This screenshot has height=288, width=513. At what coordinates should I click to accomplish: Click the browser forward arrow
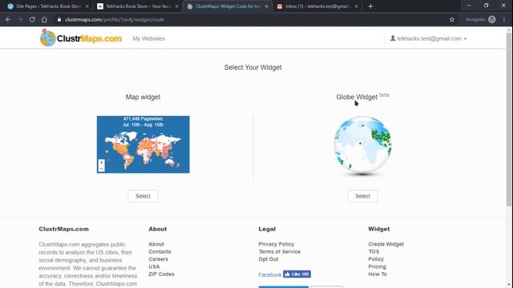[20, 19]
